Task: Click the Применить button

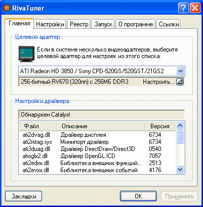Action: point(179,196)
